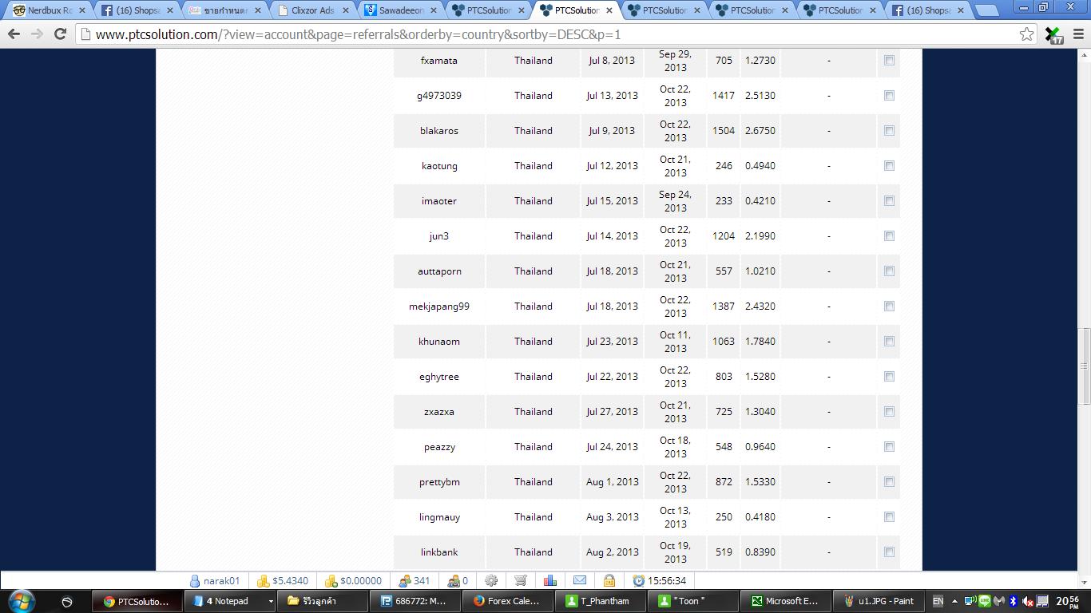Click the username peazzy

click(x=439, y=447)
